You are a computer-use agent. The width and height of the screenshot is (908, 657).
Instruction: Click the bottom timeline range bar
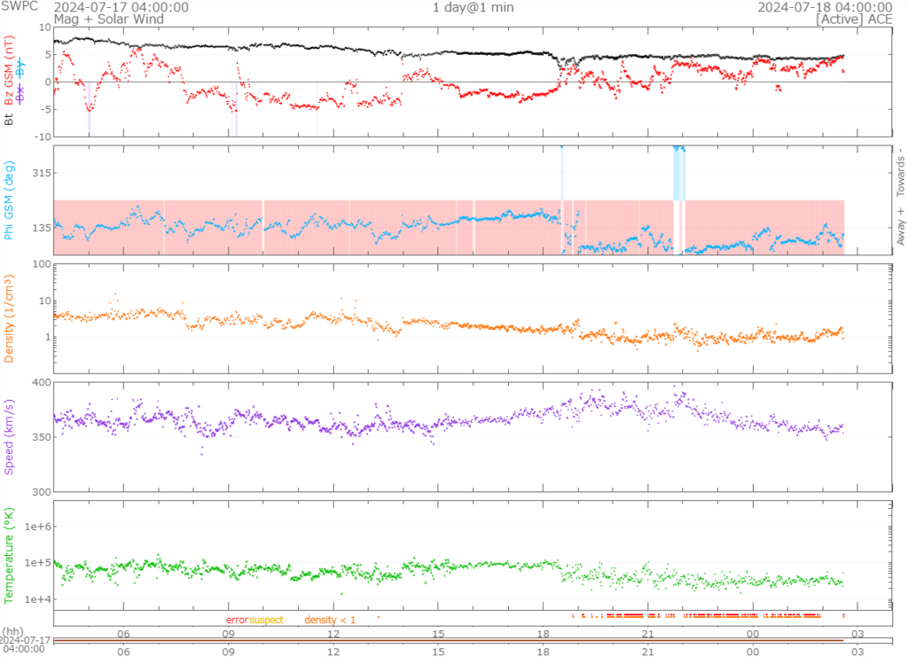pyautogui.click(x=448, y=640)
